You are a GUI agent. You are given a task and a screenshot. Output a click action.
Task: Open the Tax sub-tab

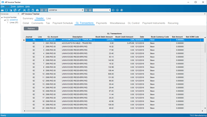pyautogui.click(x=48, y=23)
